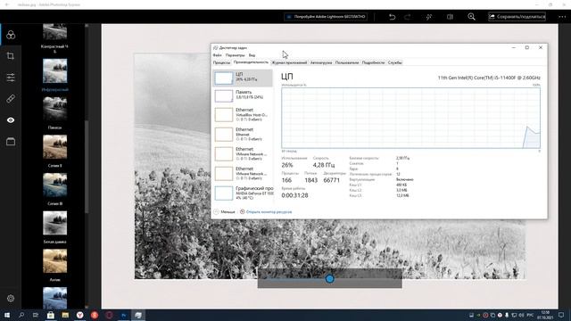571x321 pixels.
Task: Switch to the Services tab
Action: pyautogui.click(x=394, y=62)
